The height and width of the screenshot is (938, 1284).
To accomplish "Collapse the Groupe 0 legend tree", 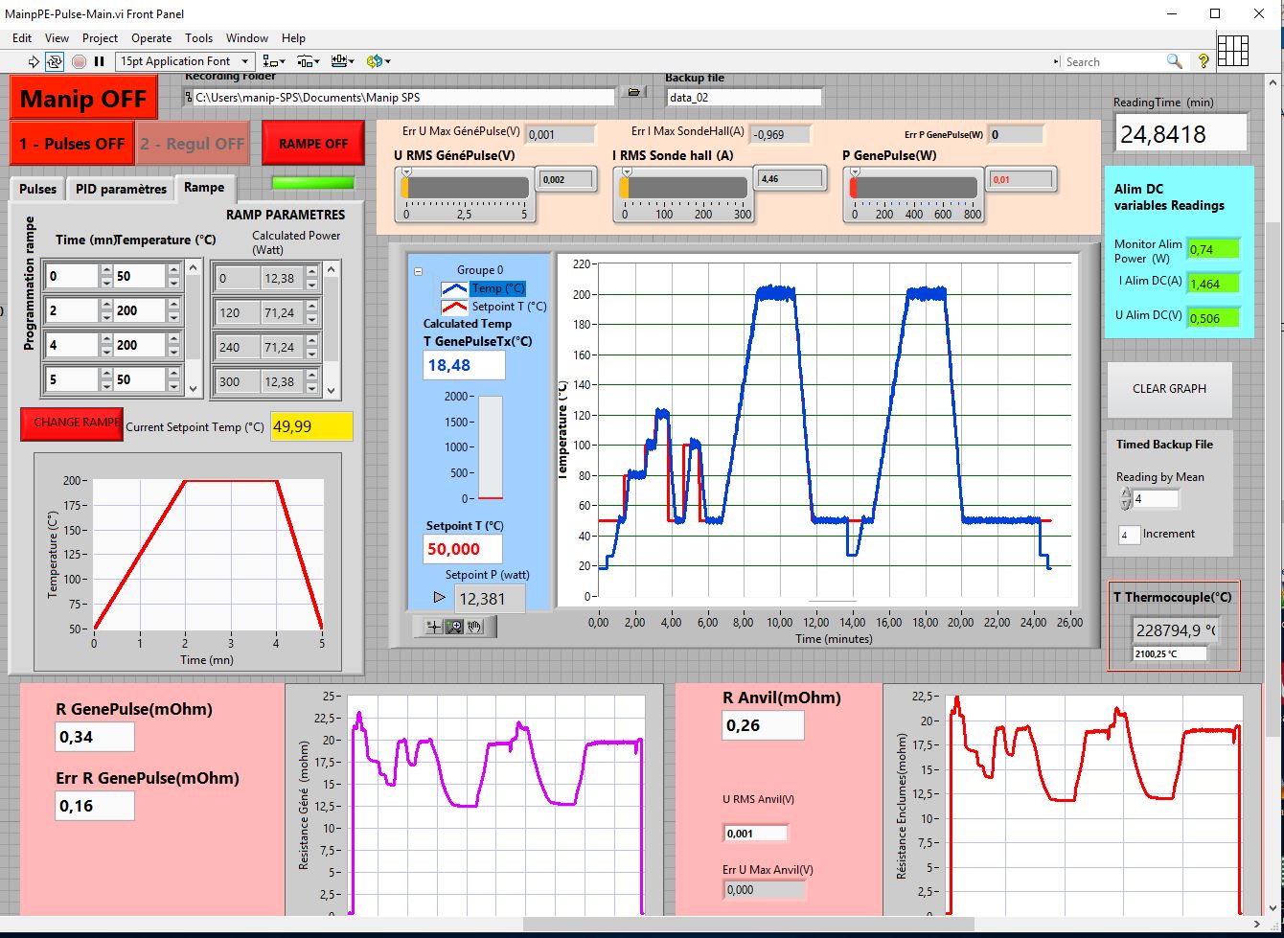I will pos(418,271).
